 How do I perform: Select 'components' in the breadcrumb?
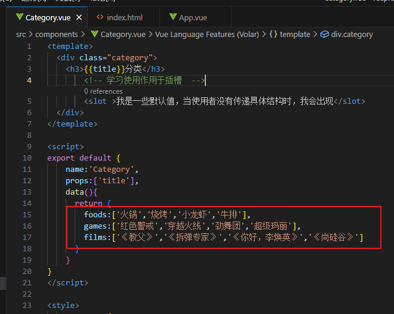[x=57, y=35]
